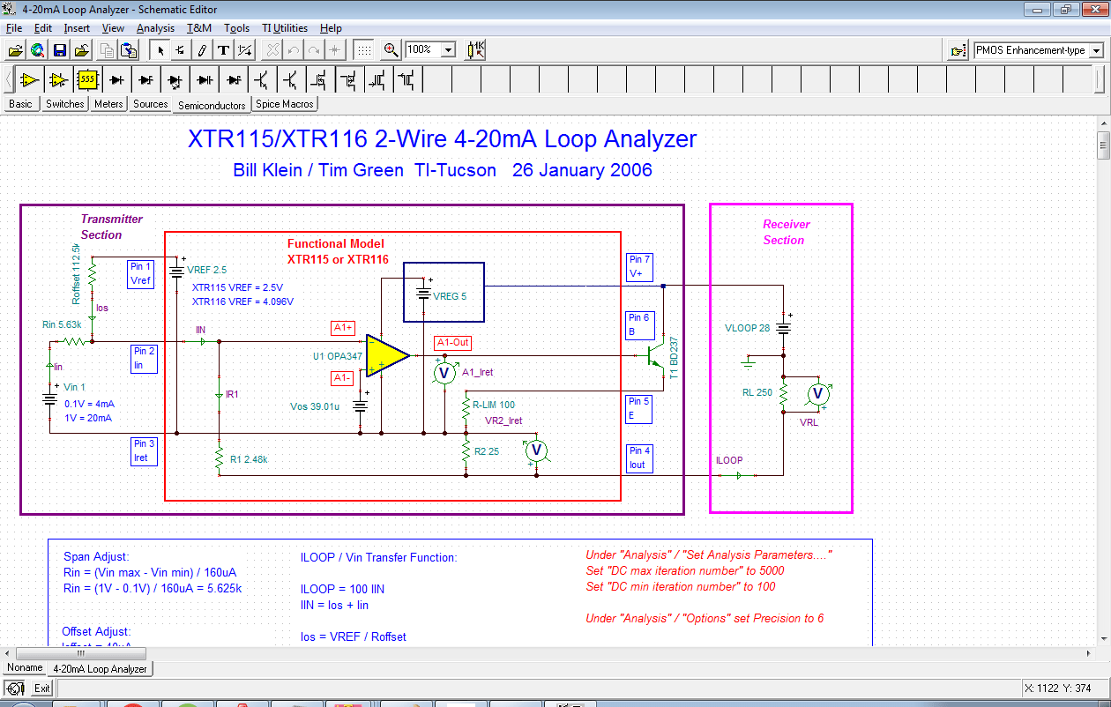
Task: Pick the NMOS enhancement MOSFET component
Action: [x=320, y=80]
